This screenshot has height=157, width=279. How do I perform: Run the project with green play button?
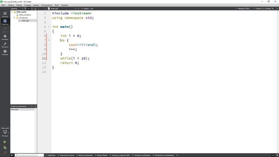[5, 142]
